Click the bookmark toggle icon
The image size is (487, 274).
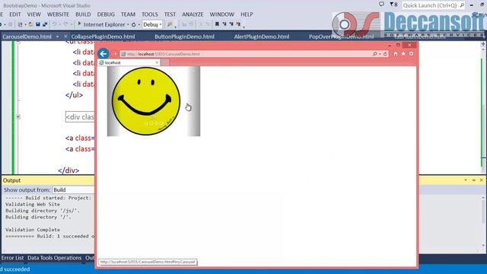point(217,24)
